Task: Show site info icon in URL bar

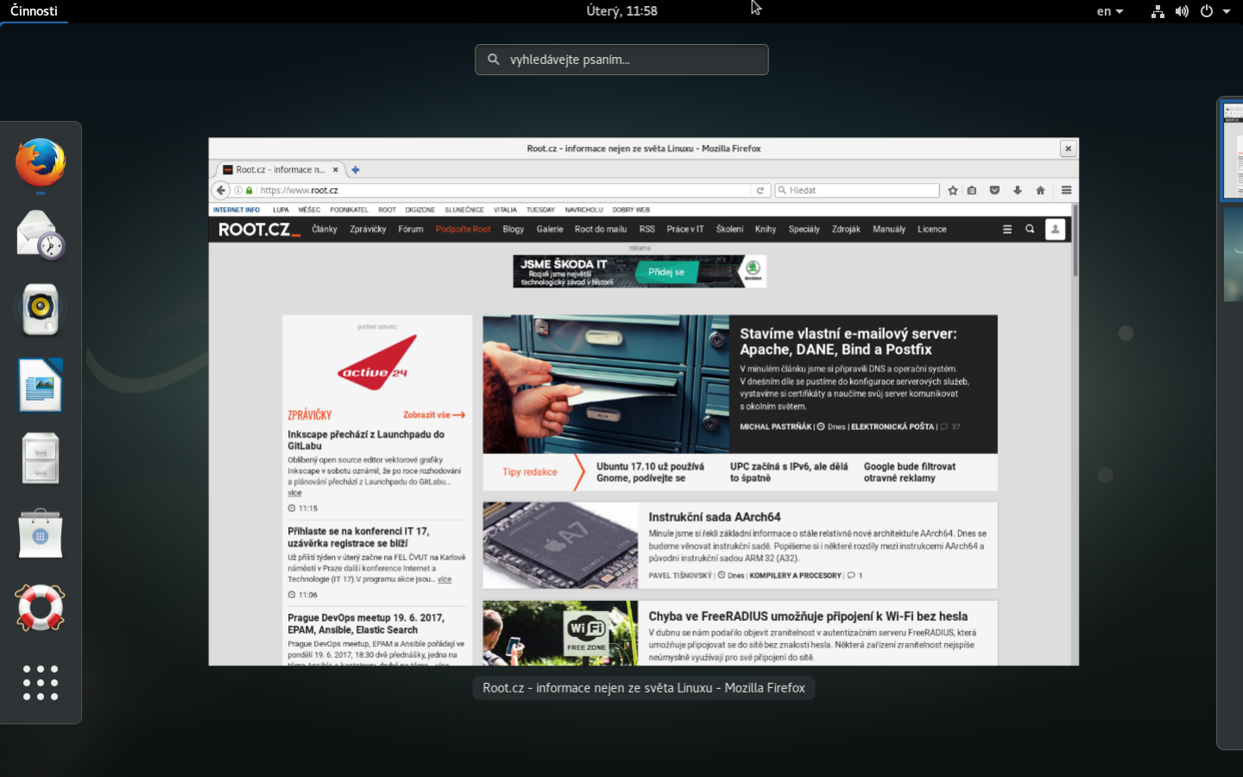Action: [x=238, y=190]
